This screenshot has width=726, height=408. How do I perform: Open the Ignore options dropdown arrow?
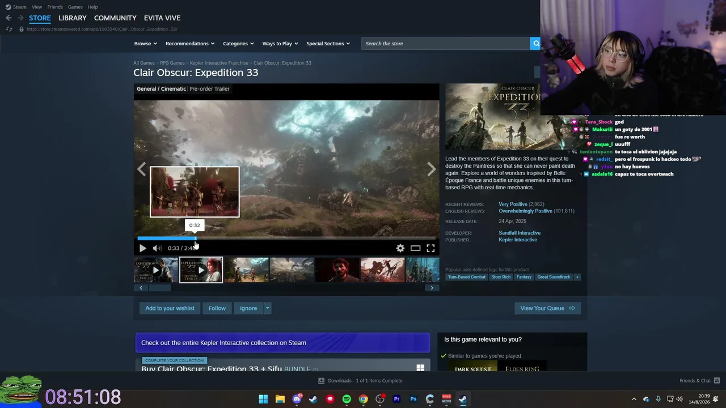267,308
